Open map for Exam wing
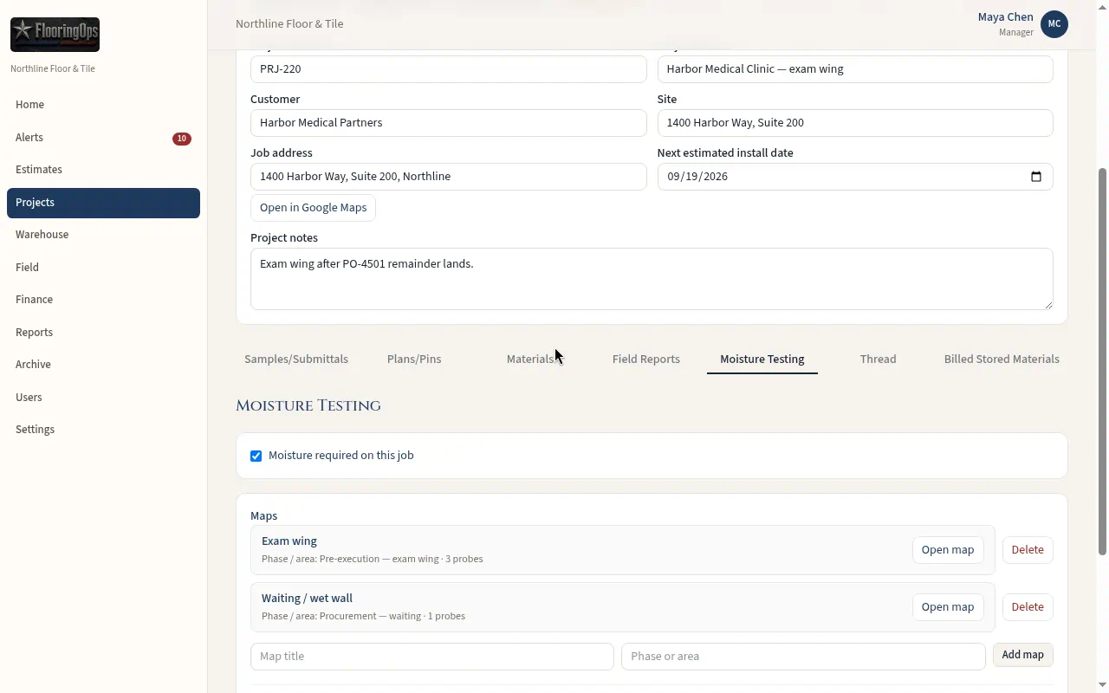 (x=948, y=550)
